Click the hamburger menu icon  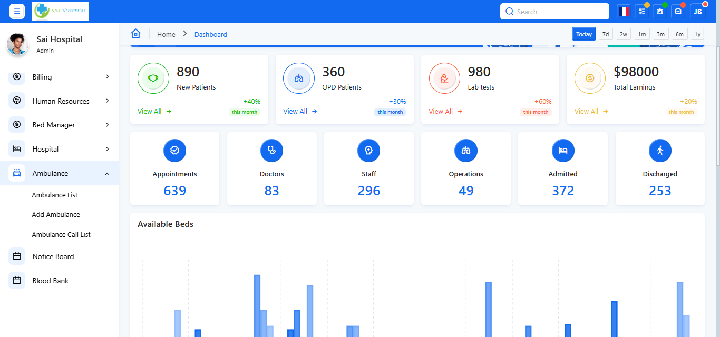pyautogui.click(x=17, y=11)
